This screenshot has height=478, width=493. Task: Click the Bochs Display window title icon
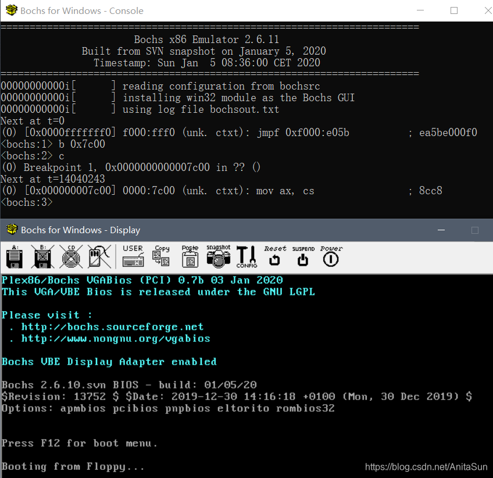[12, 229]
